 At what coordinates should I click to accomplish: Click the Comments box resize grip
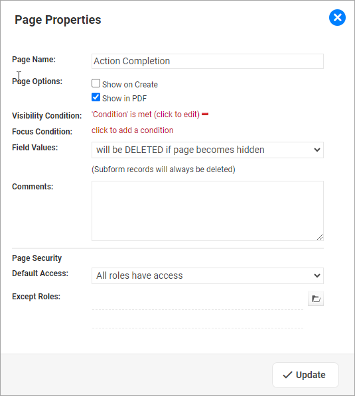point(320,237)
